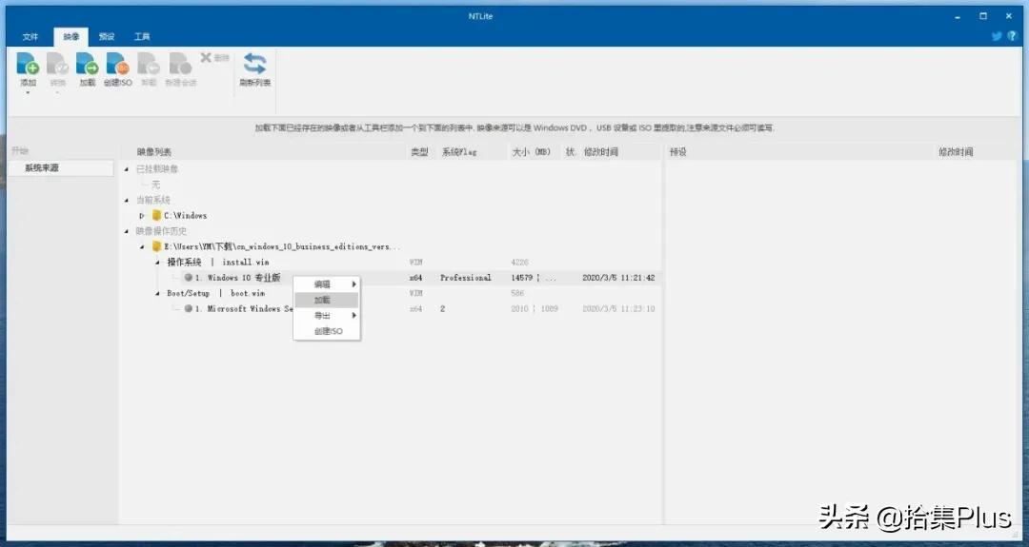Collapse the 当前系统 group
The width and height of the screenshot is (1029, 547).
(x=127, y=200)
